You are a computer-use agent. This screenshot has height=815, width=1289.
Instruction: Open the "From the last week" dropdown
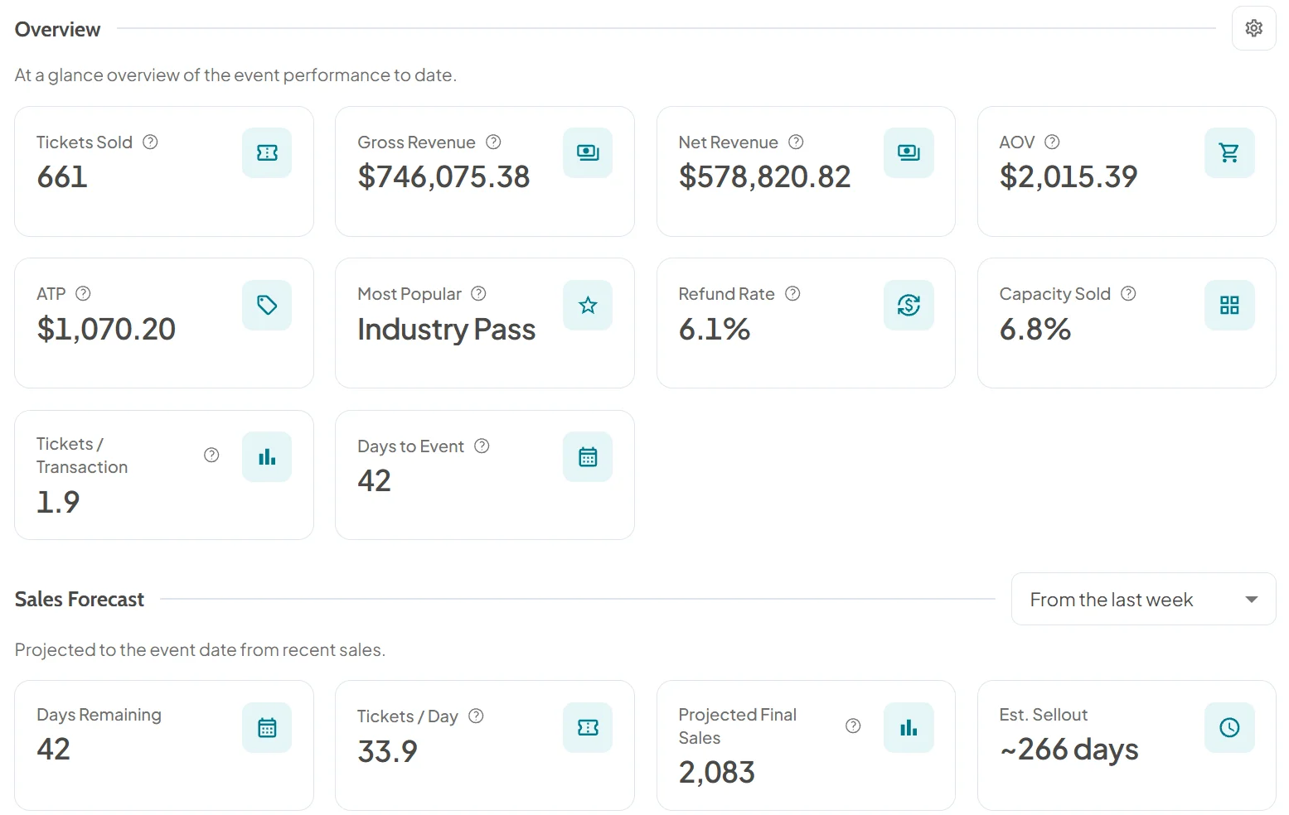(x=1143, y=599)
